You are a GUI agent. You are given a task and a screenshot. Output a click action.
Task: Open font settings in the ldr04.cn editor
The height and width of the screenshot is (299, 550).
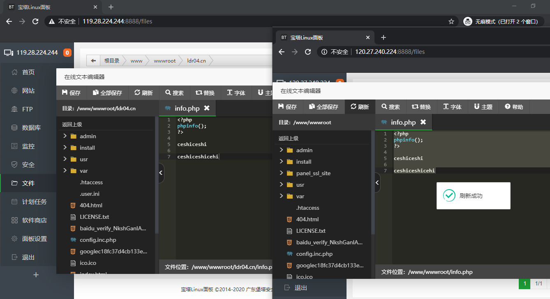[x=236, y=93]
